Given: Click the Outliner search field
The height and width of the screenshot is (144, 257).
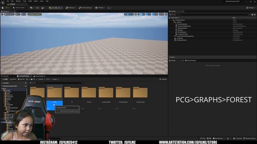Looking at the screenshot, I should [x=212, y=14].
